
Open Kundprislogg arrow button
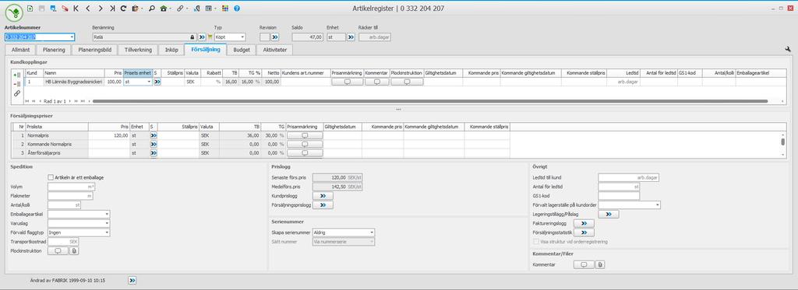pos(323,195)
